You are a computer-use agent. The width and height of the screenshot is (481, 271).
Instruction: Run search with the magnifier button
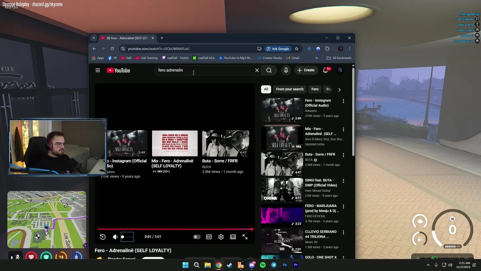coord(269,70)
